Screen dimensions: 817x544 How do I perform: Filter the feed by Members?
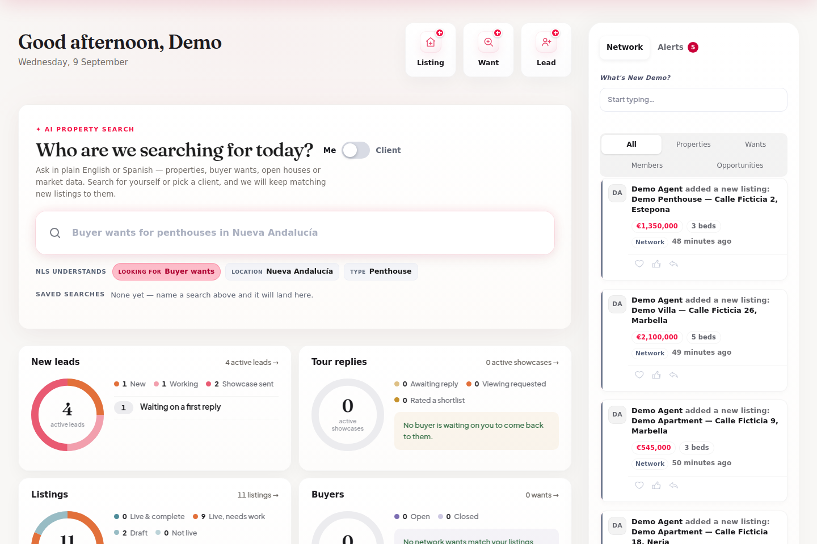click(x=647, y=165)
